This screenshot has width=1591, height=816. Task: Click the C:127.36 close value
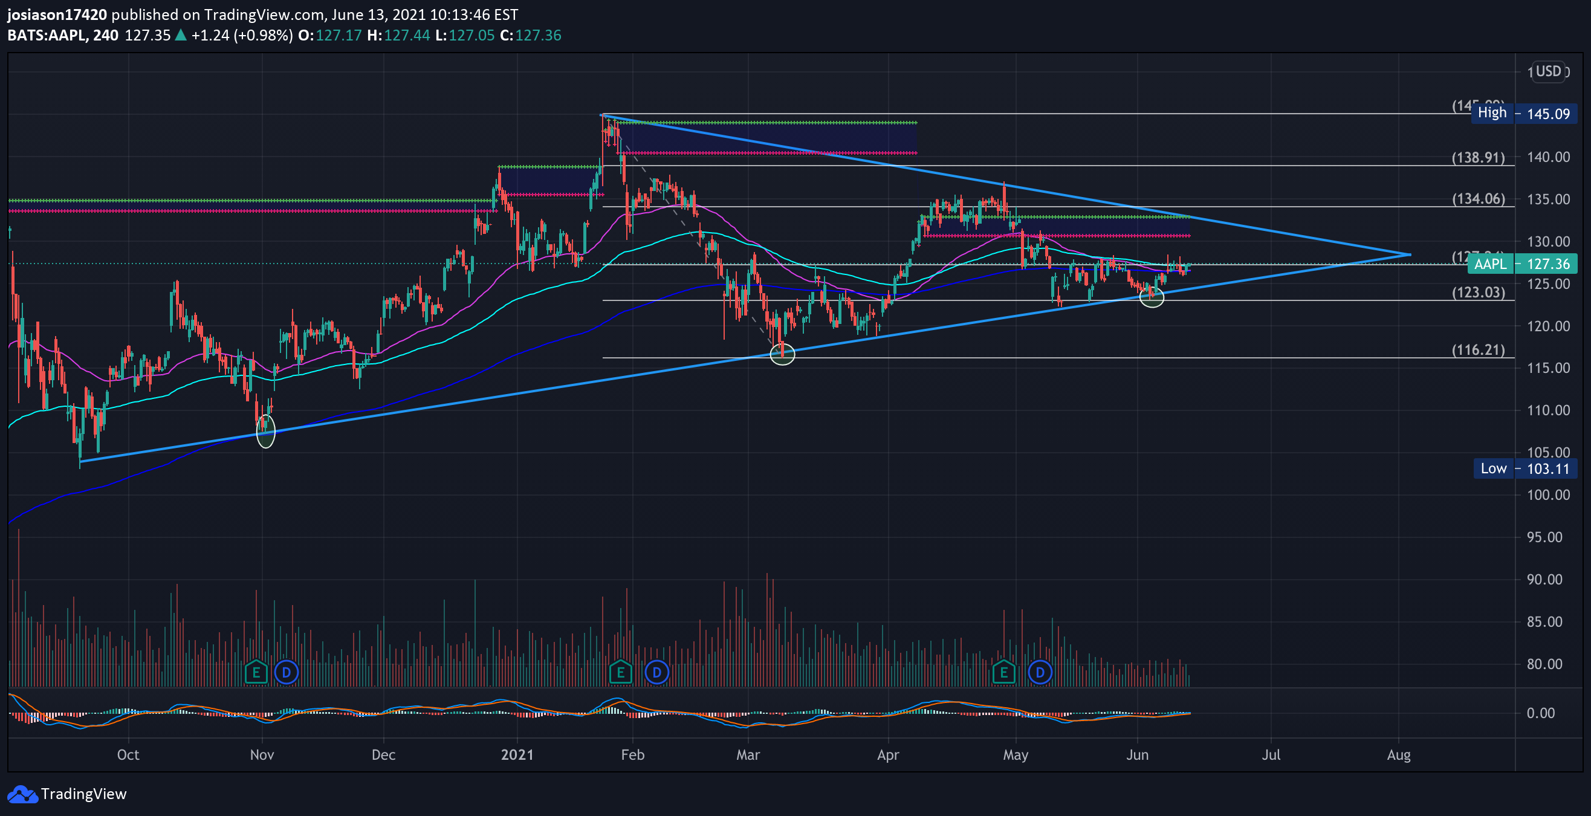click(x=531, y=35)
